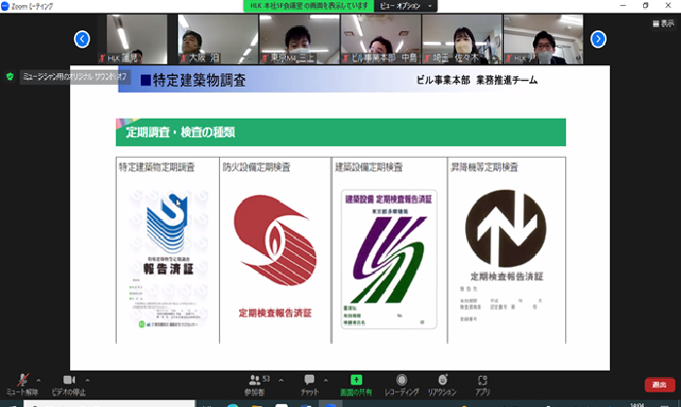The width and height of the screenshot is (681, 407).
Task: Select 東京M4 三上 video thumbnail
Action: (x=299, y=39)
